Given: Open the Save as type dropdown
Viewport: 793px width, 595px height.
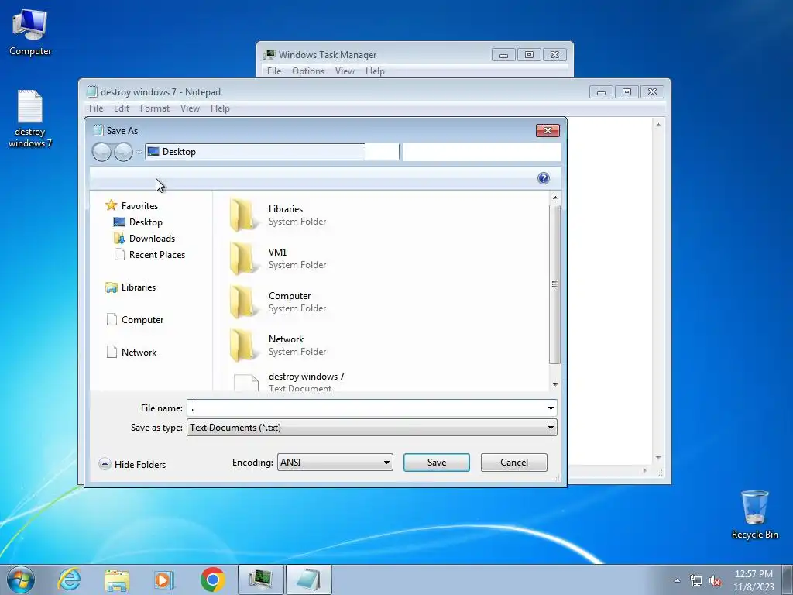Looking at the screenshot, I should [x=372, y=428].
